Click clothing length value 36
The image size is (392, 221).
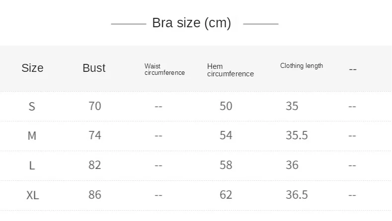292,165
